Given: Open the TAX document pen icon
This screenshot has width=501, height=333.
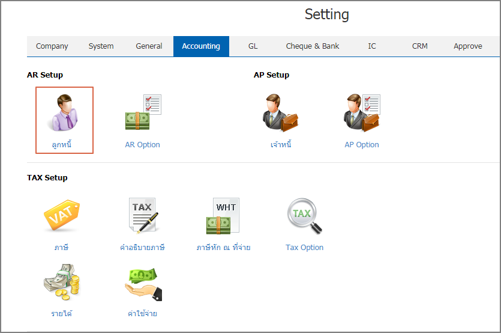Looking at the screenshot, I should tap(143, 216).
